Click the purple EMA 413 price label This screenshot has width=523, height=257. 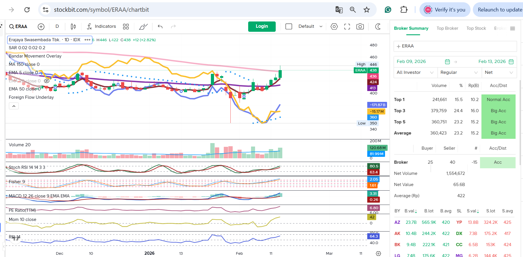(x=372, y=88)
